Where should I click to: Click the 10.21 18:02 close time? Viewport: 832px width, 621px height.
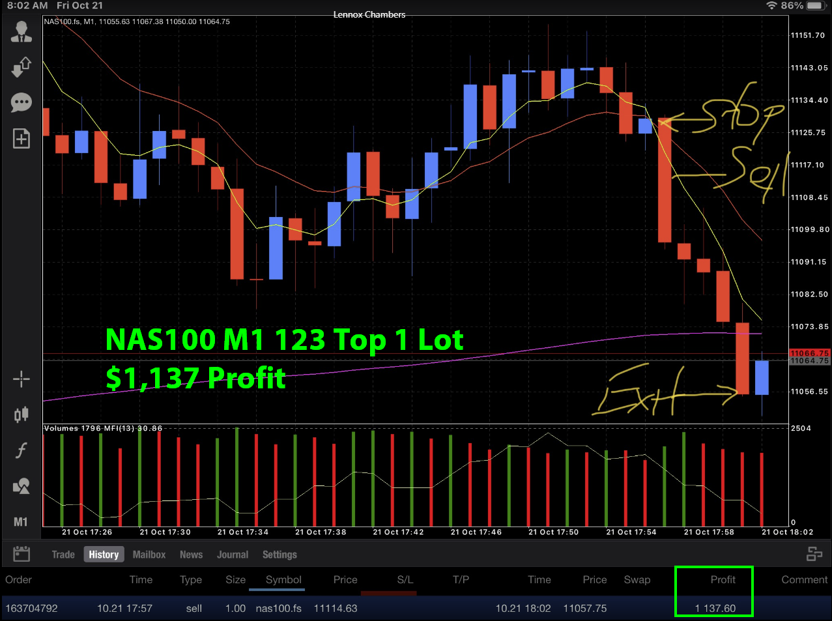(x=523, y=608)
